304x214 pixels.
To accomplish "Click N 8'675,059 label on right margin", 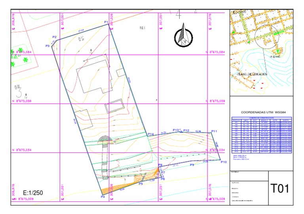I will pyautogui.click(x=215, y=101).
